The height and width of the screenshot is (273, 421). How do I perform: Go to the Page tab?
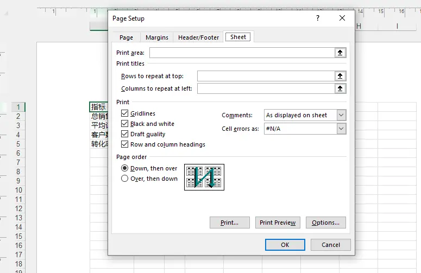pyautogui.click(x=126, y=37)
